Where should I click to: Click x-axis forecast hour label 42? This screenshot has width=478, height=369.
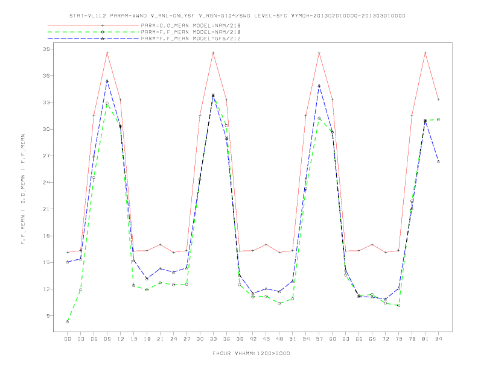[253, 339]
